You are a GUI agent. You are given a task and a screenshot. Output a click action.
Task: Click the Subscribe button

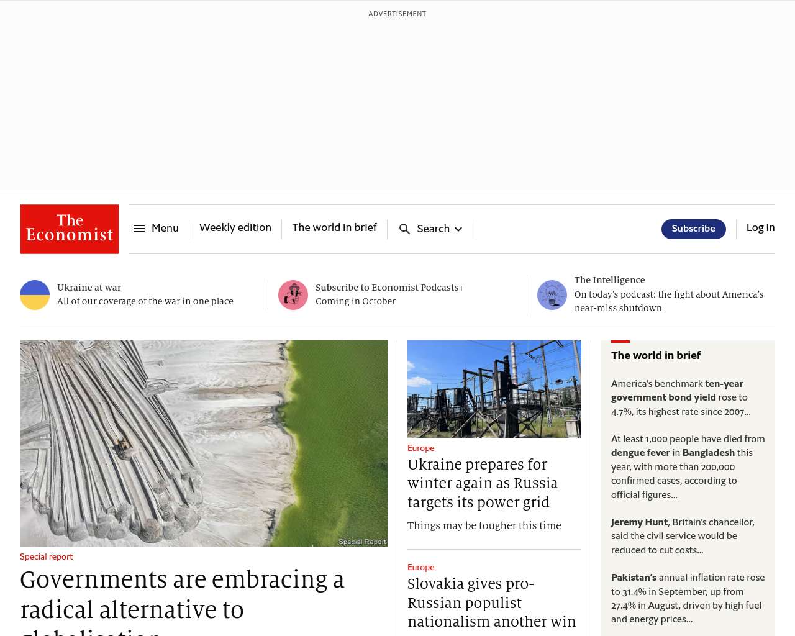(693, 229)
